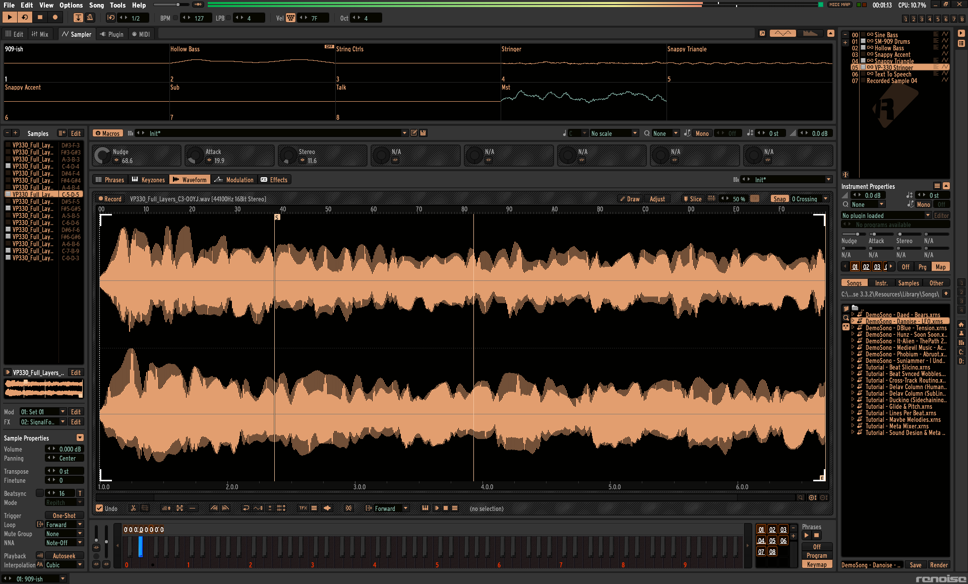Open the FX 02: SignalFo.. dropdown
The image size is (968, 584).
point(43,422)
